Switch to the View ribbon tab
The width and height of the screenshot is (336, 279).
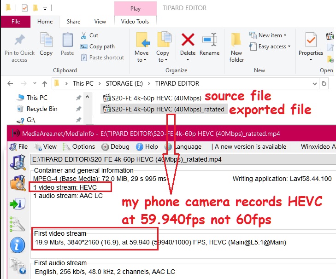tap(100, 22)
